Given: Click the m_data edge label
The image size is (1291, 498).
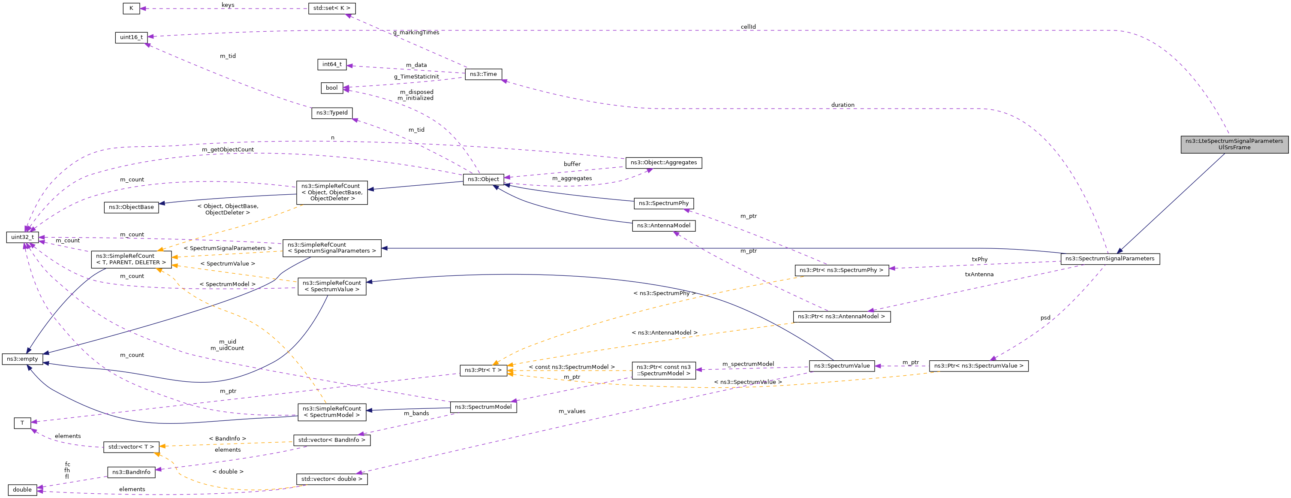Looking at the screenshot, I should (416, 65).
